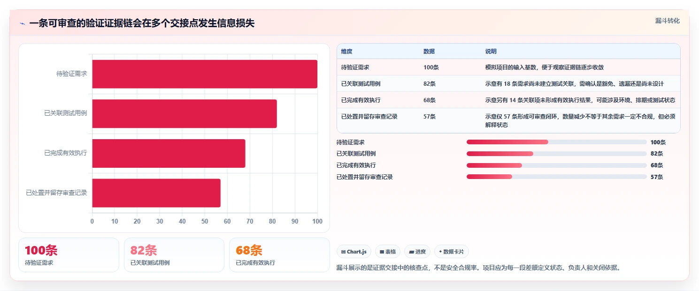The height and width of the screenshot is (291, 699).
Task: Click the 说明 column header
Action: click(491, 52)
